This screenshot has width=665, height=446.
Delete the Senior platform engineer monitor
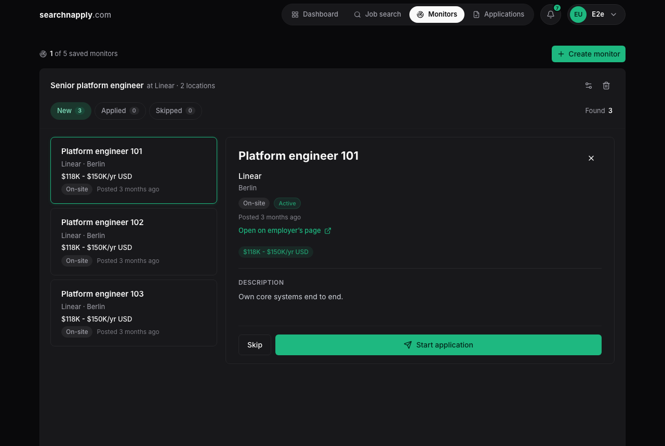[606, 86]
